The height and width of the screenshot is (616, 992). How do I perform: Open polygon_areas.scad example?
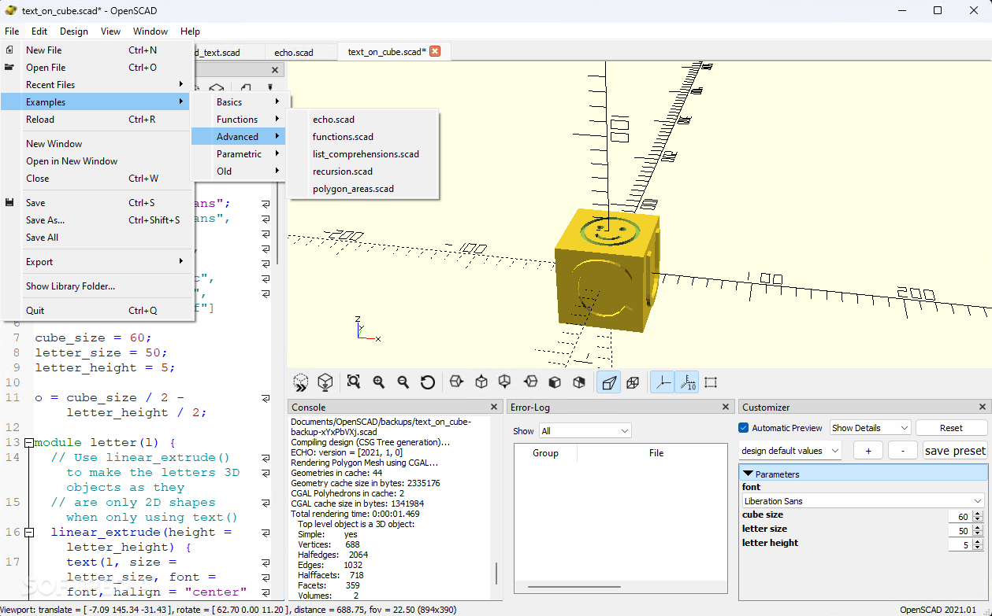pos(353,189)
